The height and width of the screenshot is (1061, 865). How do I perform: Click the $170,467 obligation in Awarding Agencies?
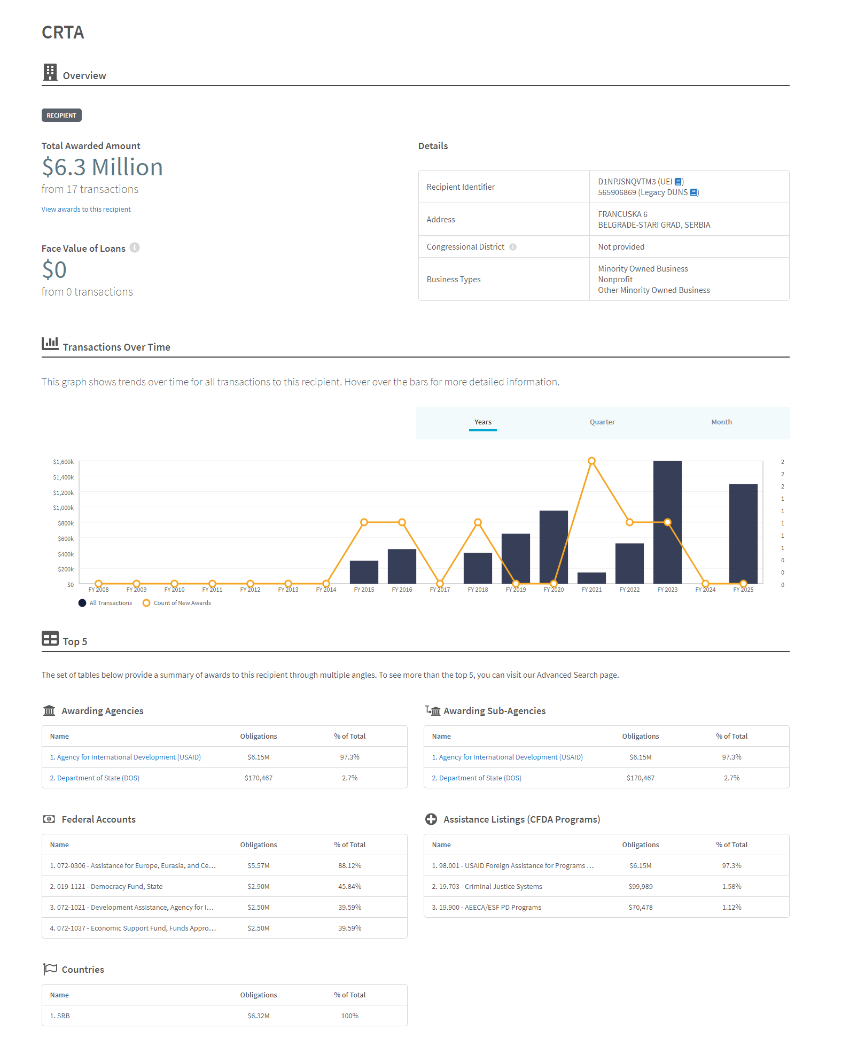pyautogui.click(x=259, y=778)
